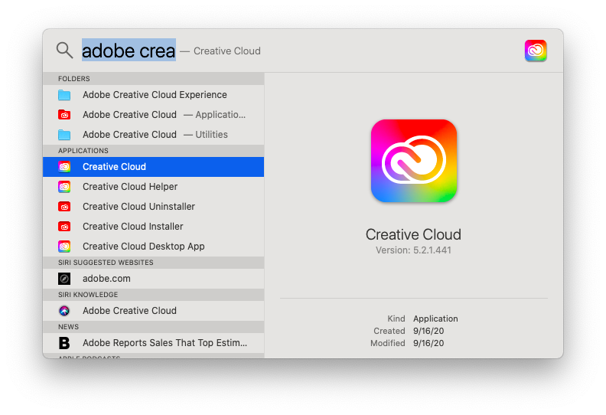
Task: Click the Siri Knowledge Adobe Creative Cloud icon
Action: coord(64,311)
